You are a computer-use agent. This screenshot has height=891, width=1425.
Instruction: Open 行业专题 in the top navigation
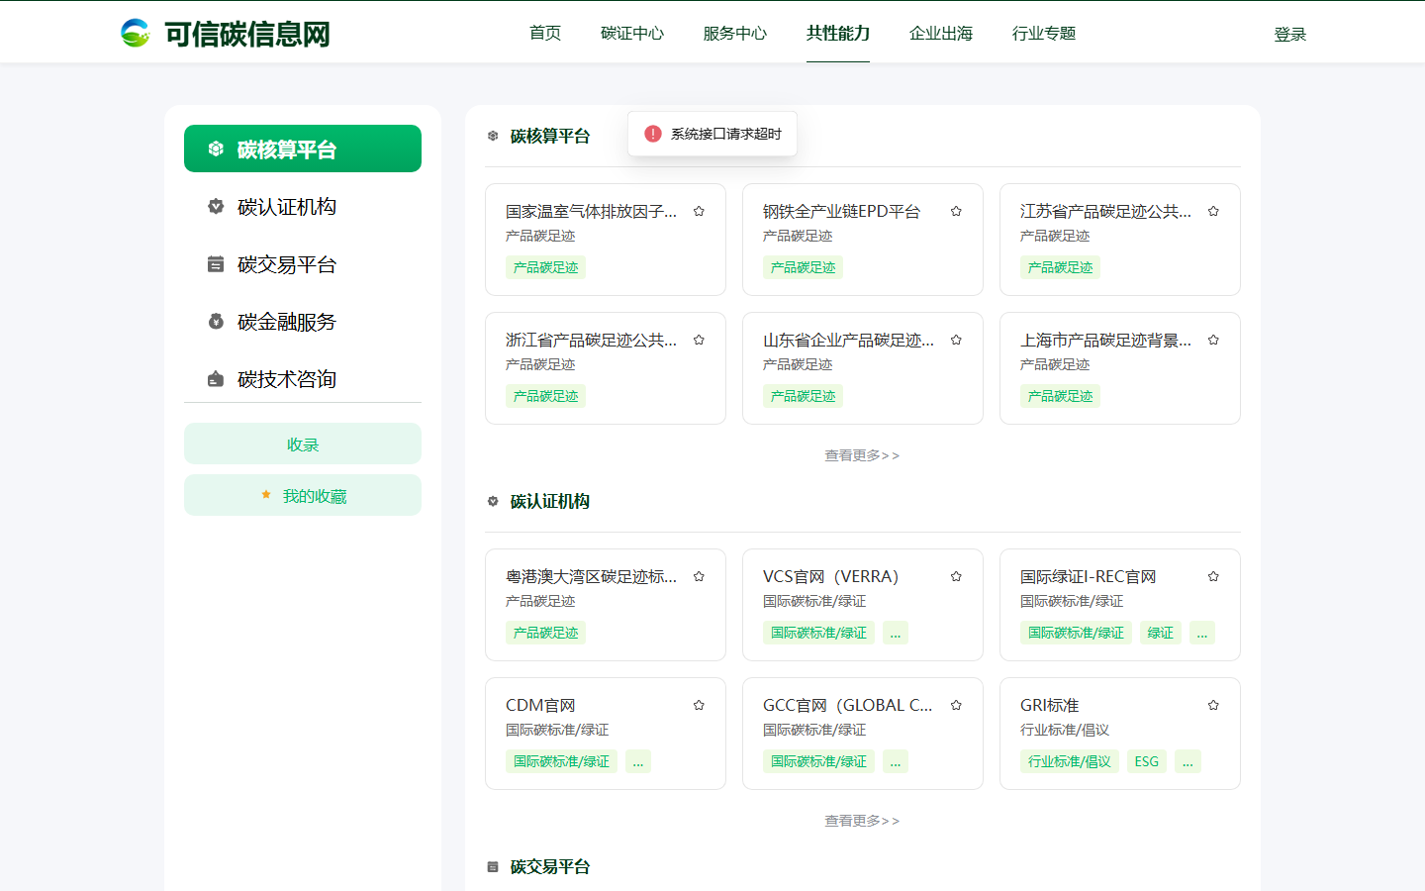tap(1044, 33)
